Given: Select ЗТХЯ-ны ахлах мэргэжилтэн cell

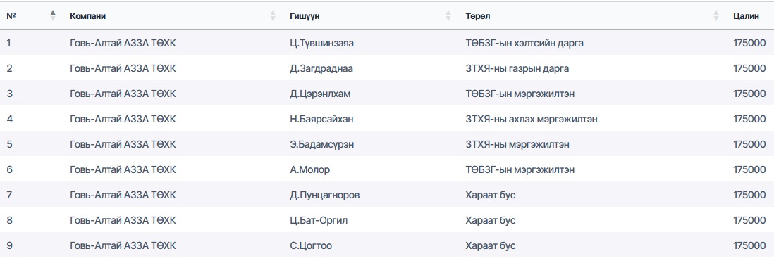Looking at the screenshot, I should click(532, 119).
